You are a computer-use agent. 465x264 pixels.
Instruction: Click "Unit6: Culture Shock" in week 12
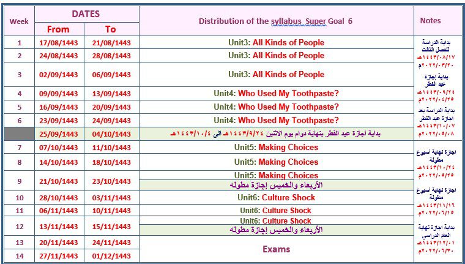click(x=276, y=221)
